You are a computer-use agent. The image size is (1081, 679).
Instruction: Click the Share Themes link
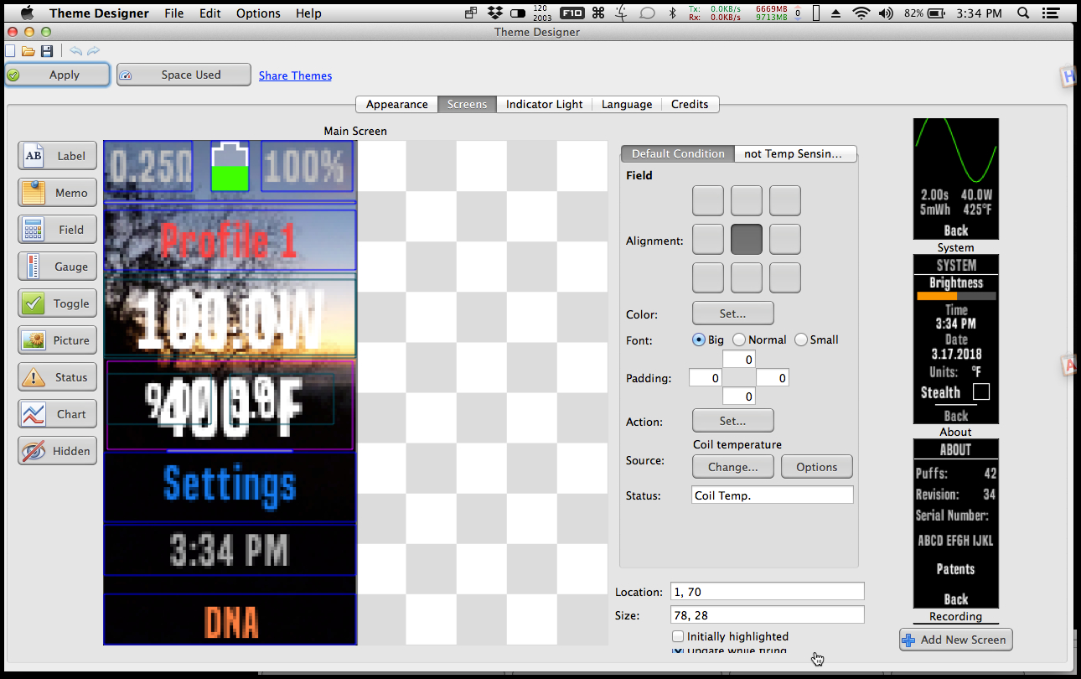(295, 75)
